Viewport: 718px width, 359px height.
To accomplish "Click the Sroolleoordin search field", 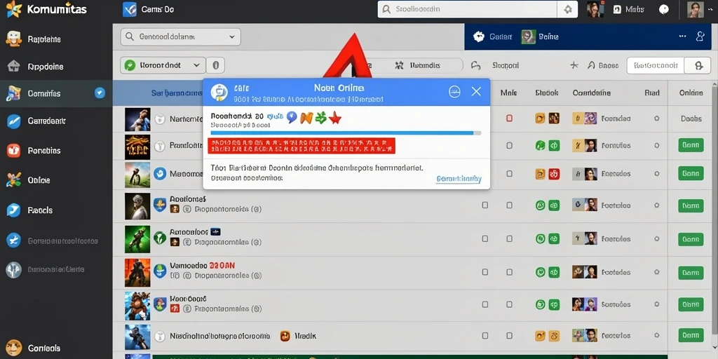I will click(467, 9).
